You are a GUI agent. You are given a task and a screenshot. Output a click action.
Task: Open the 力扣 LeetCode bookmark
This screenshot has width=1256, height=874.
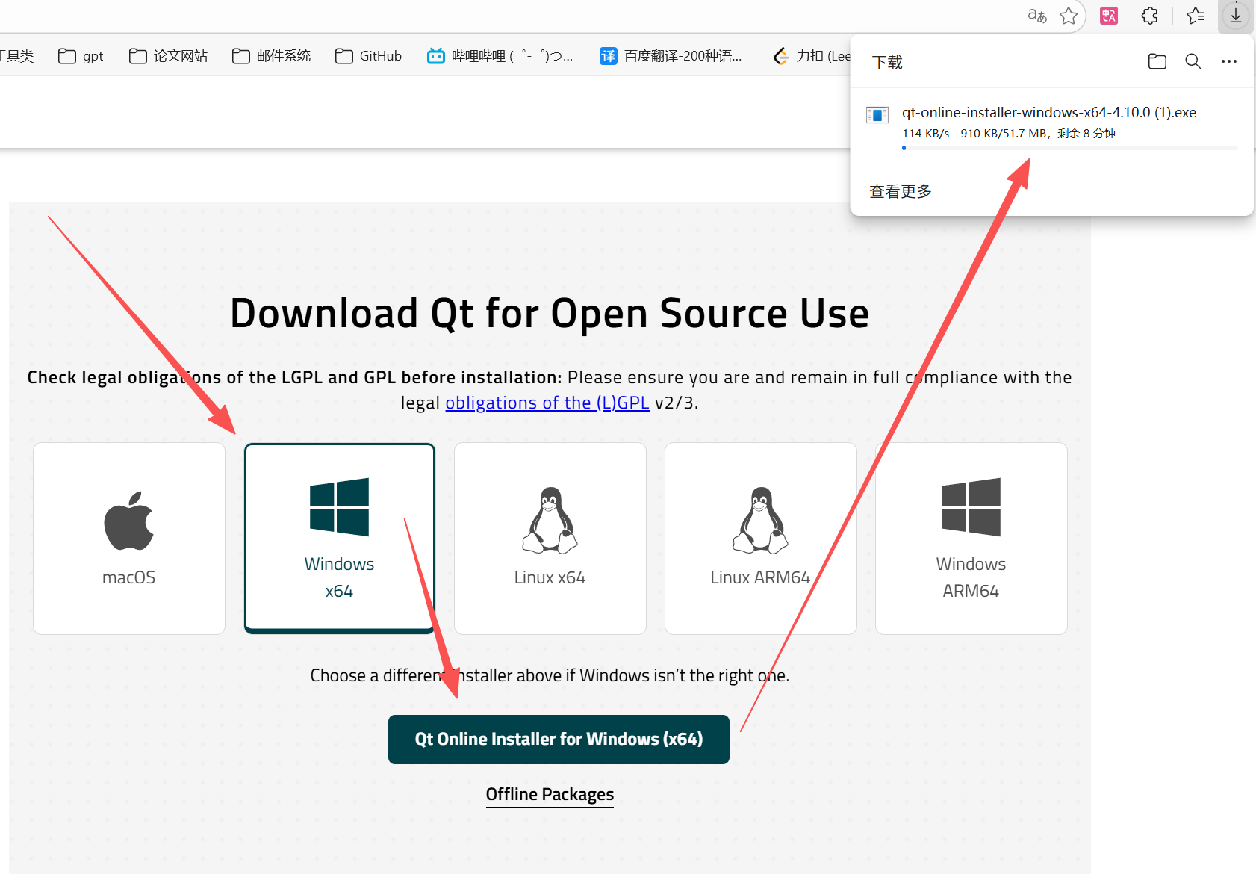[x=812, y=56]
